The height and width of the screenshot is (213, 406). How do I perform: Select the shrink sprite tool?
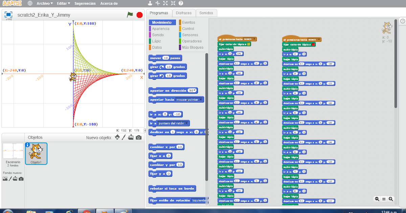coord(173,3)
